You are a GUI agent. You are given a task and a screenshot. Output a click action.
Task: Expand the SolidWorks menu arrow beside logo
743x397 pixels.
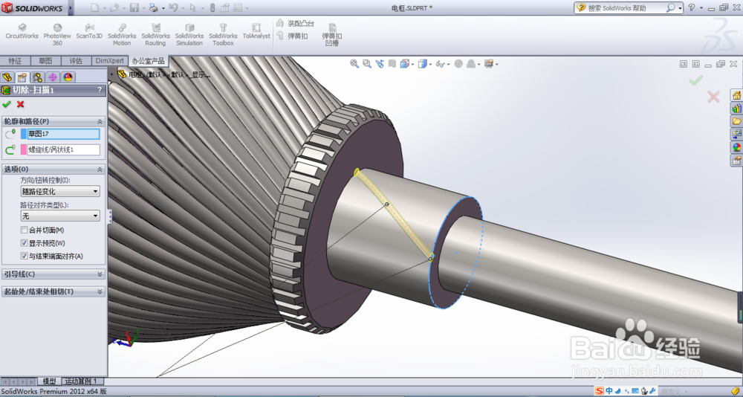coord(71,8)
